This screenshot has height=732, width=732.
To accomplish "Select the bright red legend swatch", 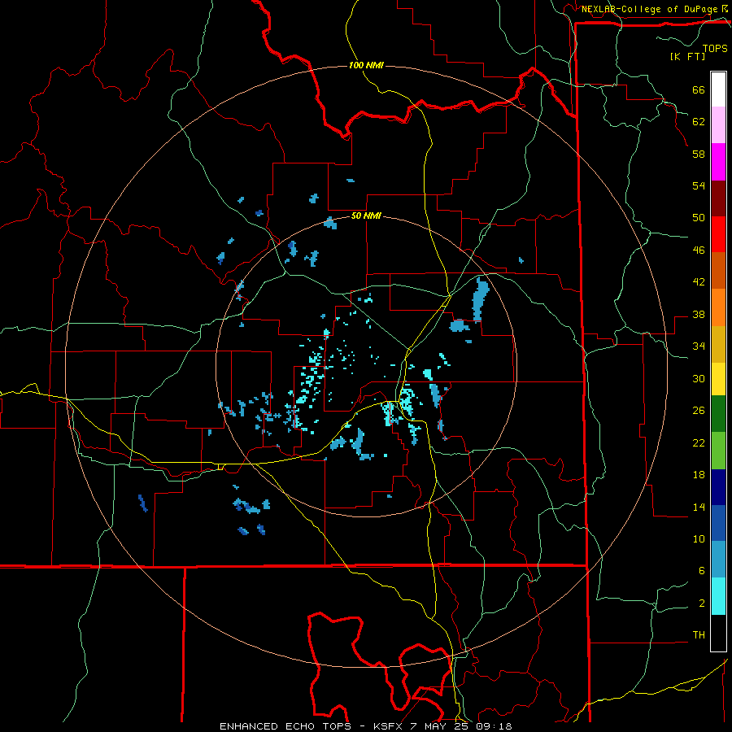I will pyautogui.click(x=718, y=234).
